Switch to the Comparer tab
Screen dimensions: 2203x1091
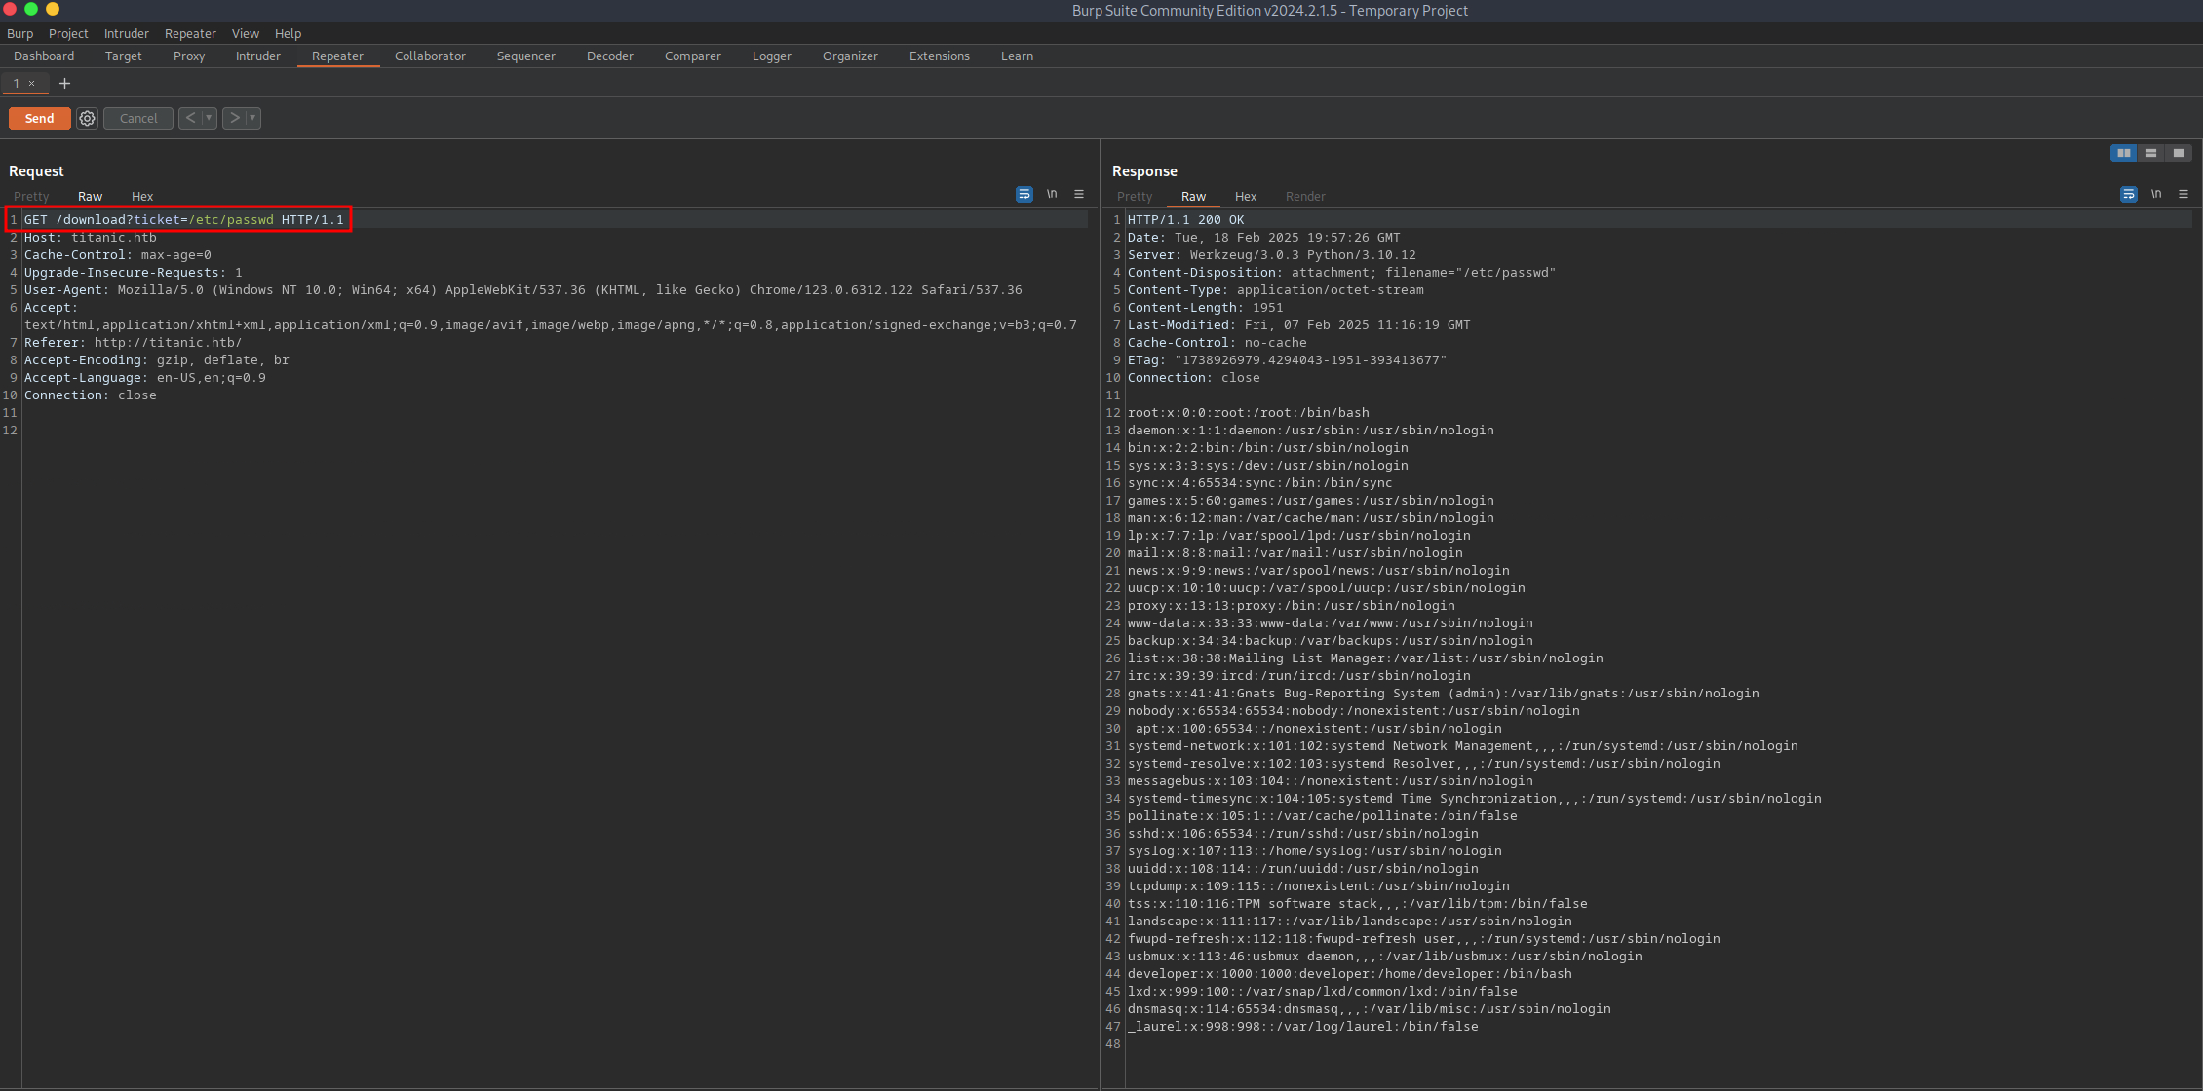(x=692, y=56)
